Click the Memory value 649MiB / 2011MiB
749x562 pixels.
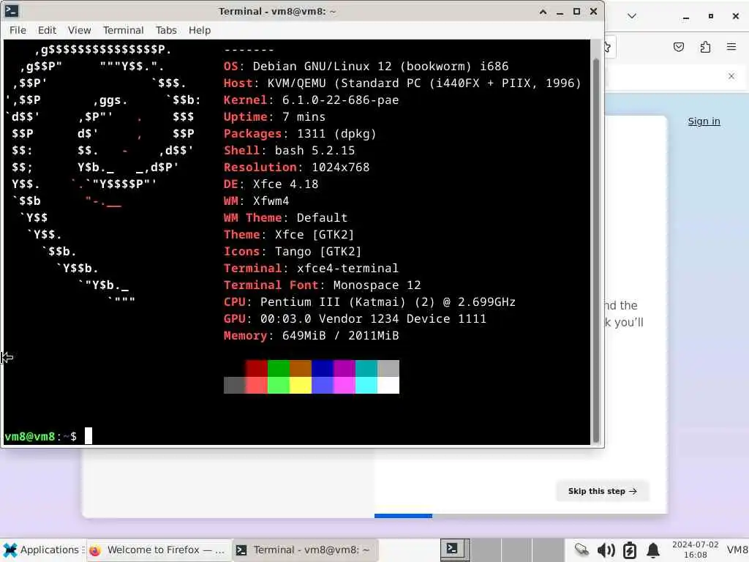[x=340, y=335]
